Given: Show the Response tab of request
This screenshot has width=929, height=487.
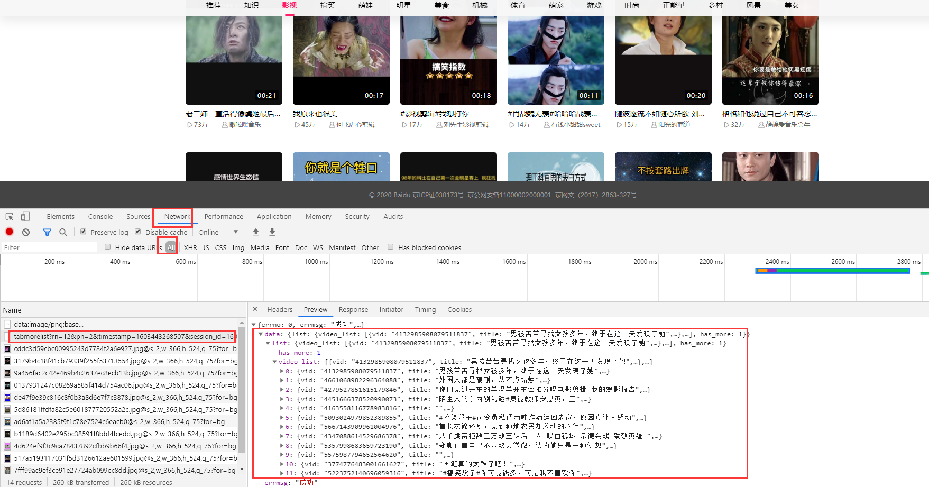Looking at the screenshot, I should tap(353, 309).
